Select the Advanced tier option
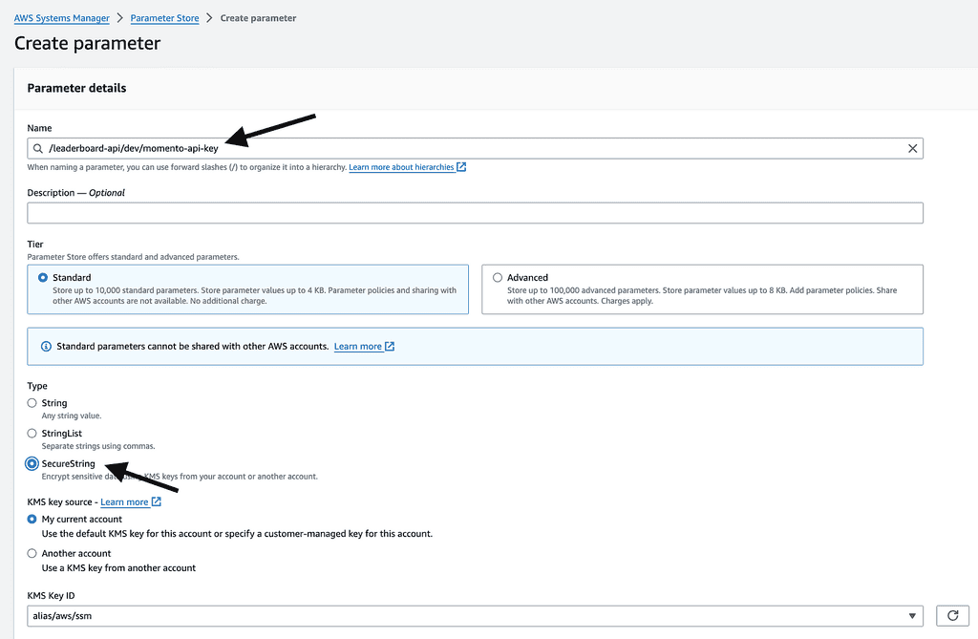 point(497,278)
